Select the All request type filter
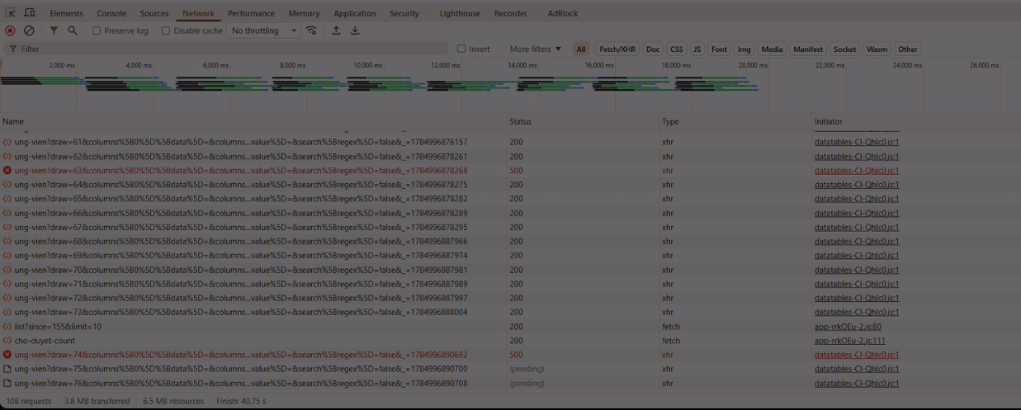The image size is (1021, 410). point(581,49)
